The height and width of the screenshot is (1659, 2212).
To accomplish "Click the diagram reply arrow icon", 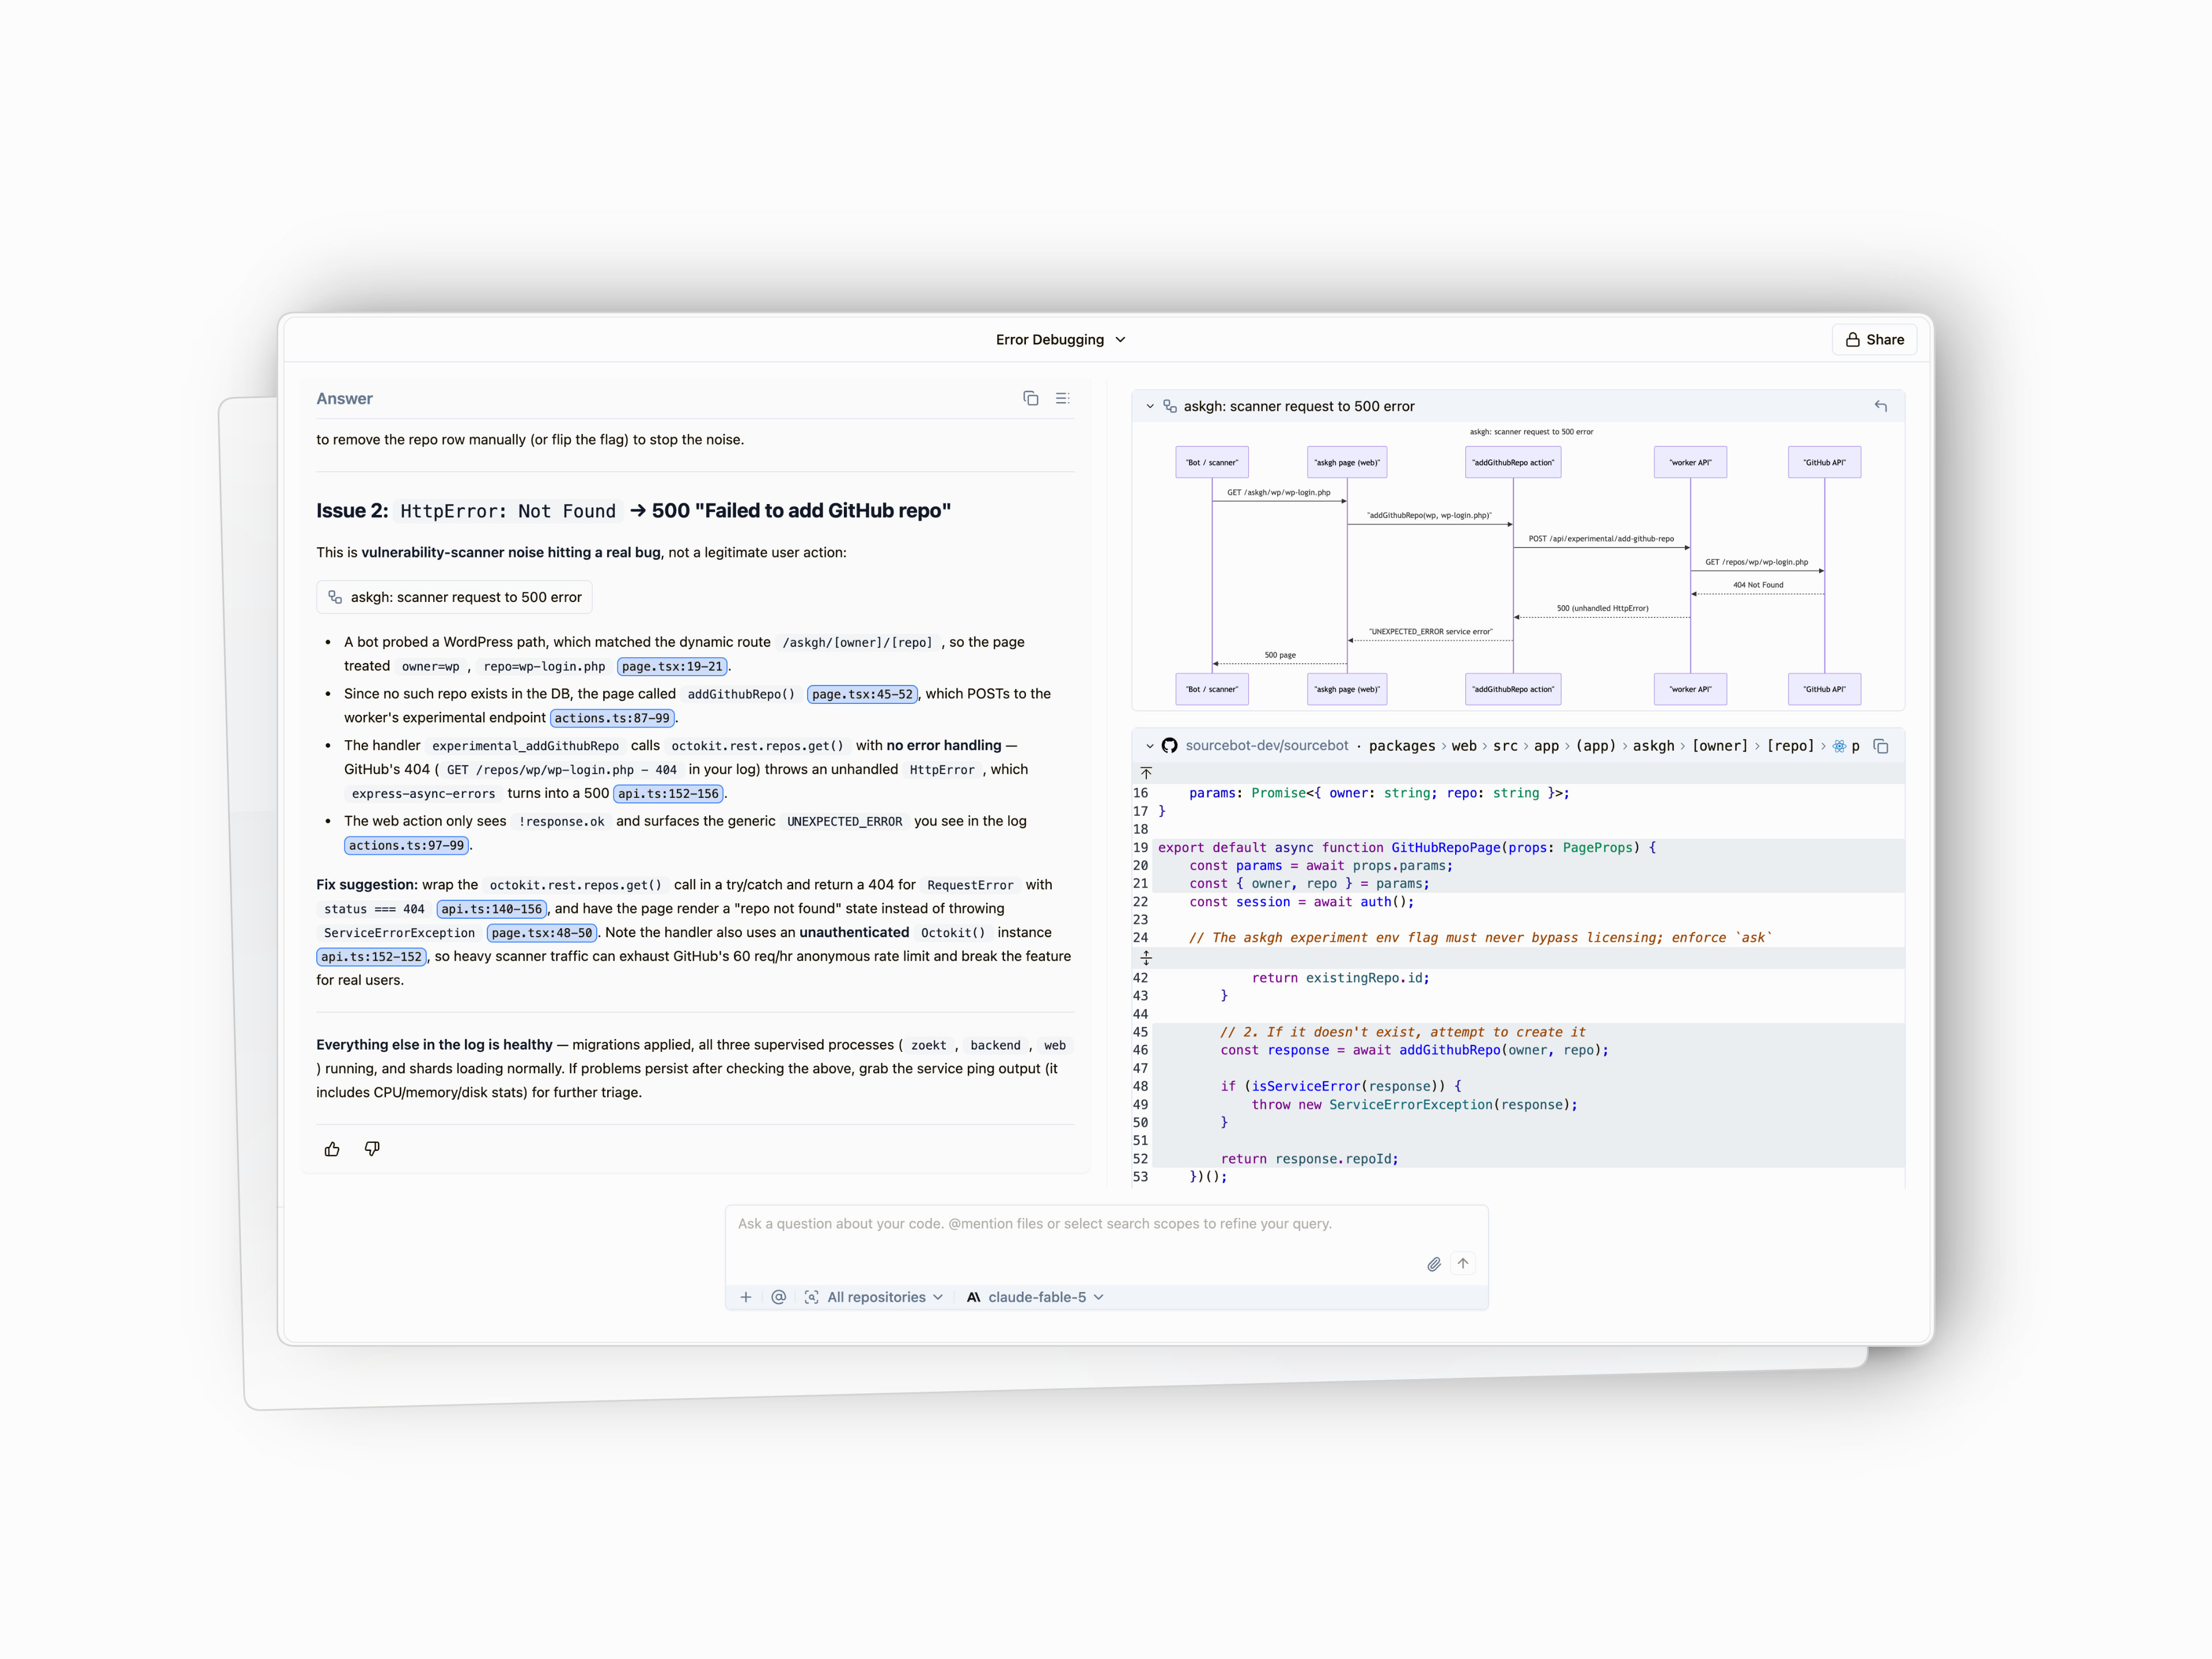I will 1880,406.
